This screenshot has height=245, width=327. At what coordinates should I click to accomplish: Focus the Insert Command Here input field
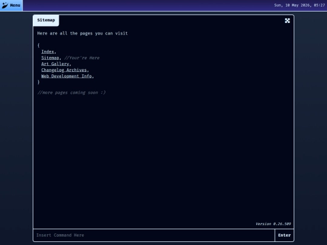click(154, 235)
